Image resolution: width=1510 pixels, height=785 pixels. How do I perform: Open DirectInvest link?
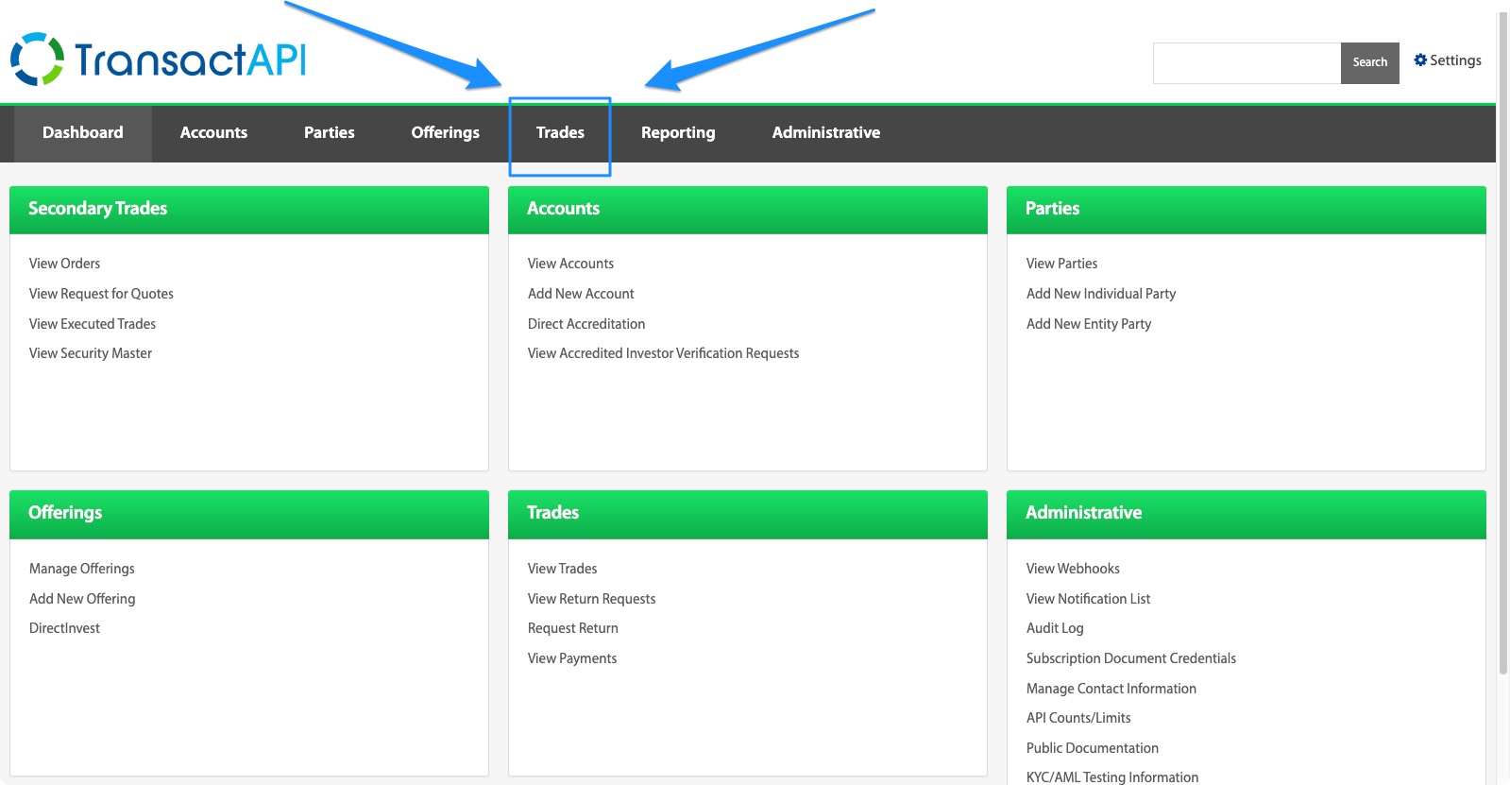tap(64, 628)
